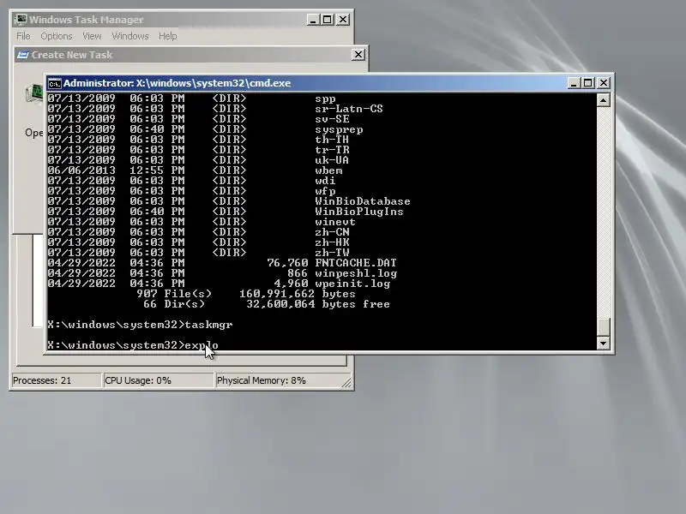
Task: Click the cmd scrollbar track above the thumb
Action: click(x=604, y=212)
